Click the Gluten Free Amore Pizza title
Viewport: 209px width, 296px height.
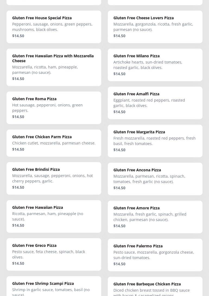[x=137, y=208]
